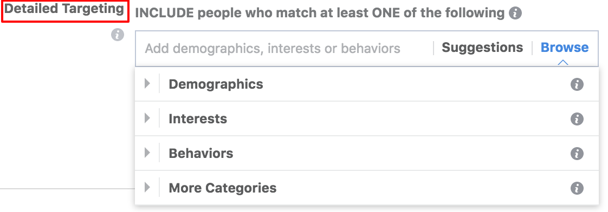Click the blue caret under Browse
608x212 pixels.
pos(563,62)
